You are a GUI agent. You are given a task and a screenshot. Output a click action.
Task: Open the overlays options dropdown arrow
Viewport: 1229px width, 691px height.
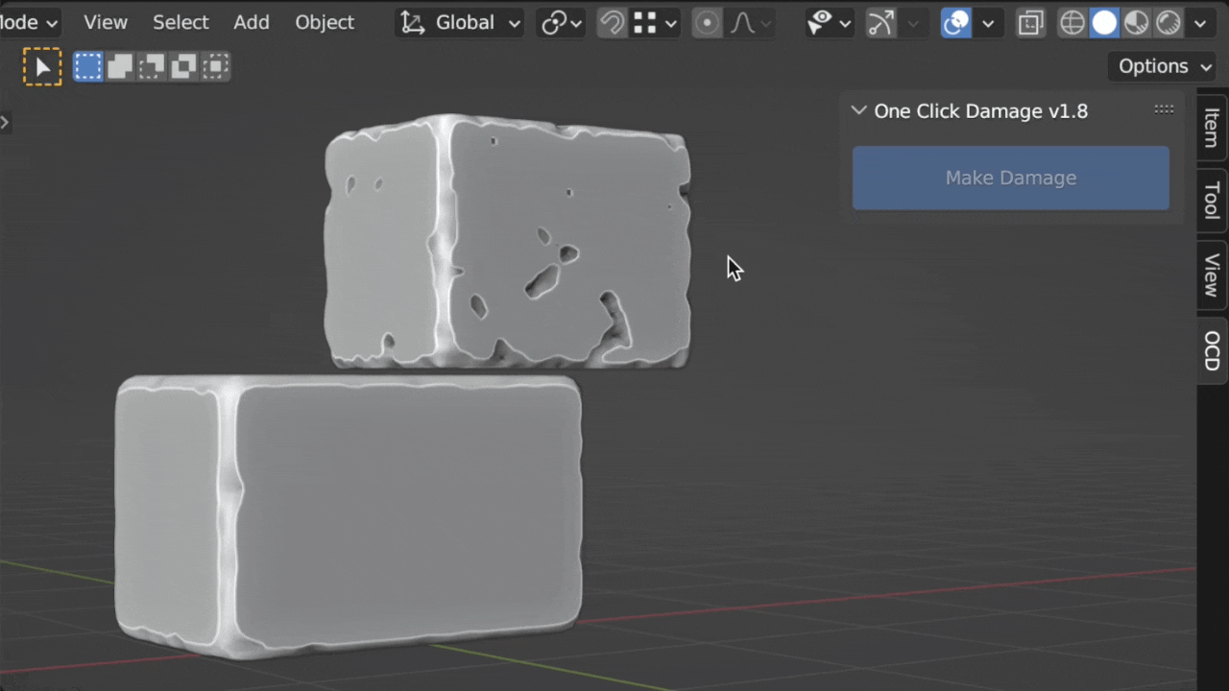988,22
